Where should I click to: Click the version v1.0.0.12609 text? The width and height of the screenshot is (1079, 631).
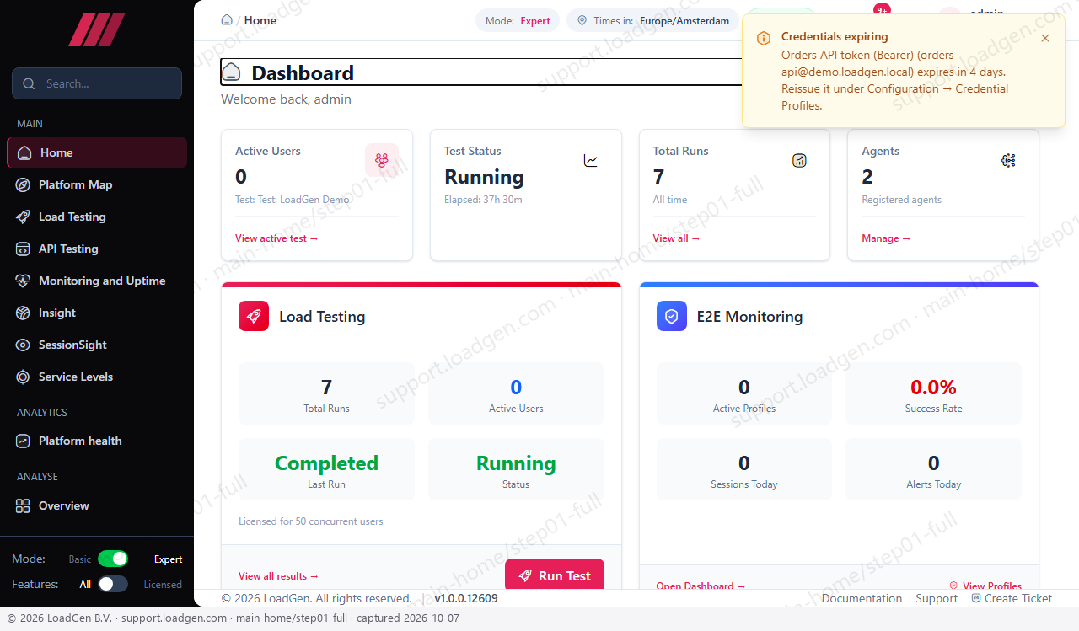tap(466, 598)
